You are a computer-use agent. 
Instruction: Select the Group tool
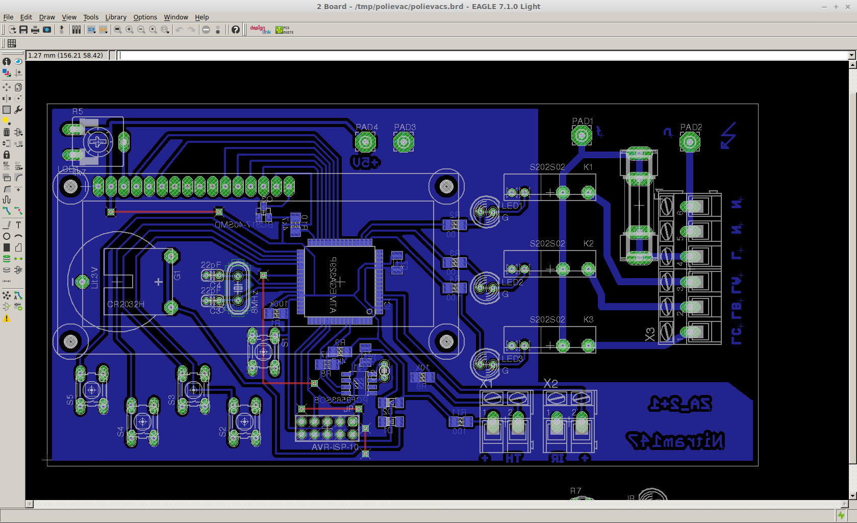7,109
